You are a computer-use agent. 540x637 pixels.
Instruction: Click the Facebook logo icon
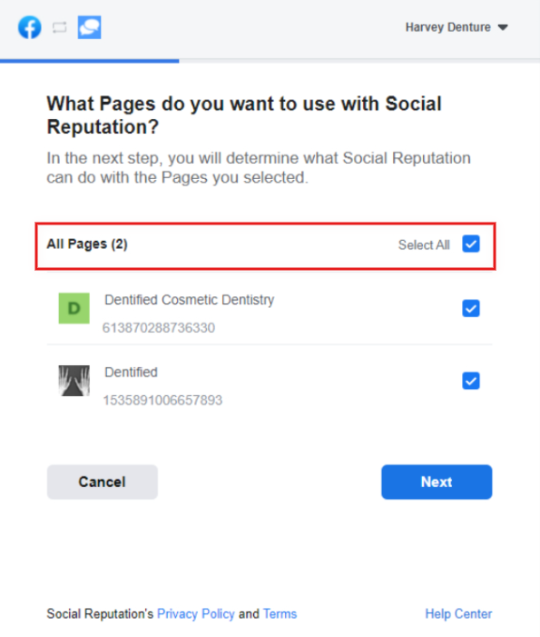[x=30, y=27]
